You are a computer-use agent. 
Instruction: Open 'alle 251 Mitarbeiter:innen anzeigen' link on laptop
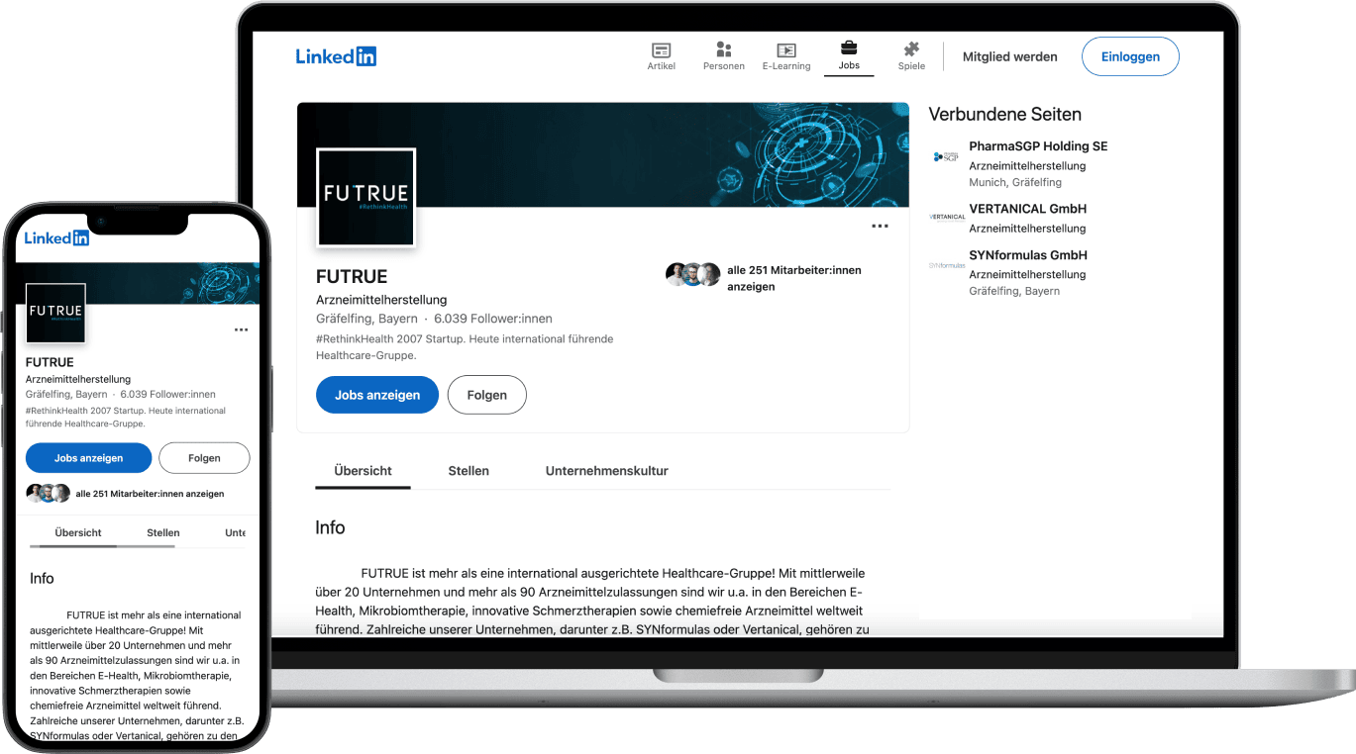pos(794,278)
